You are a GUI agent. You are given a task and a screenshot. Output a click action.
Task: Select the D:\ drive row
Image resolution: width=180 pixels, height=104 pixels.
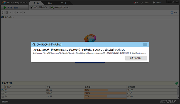click(x=89, y=93)
